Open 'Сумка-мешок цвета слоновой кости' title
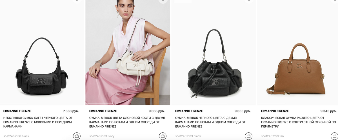Image resolution: width=338 pixels, height=140 pixels. click(x=127, y=122)
